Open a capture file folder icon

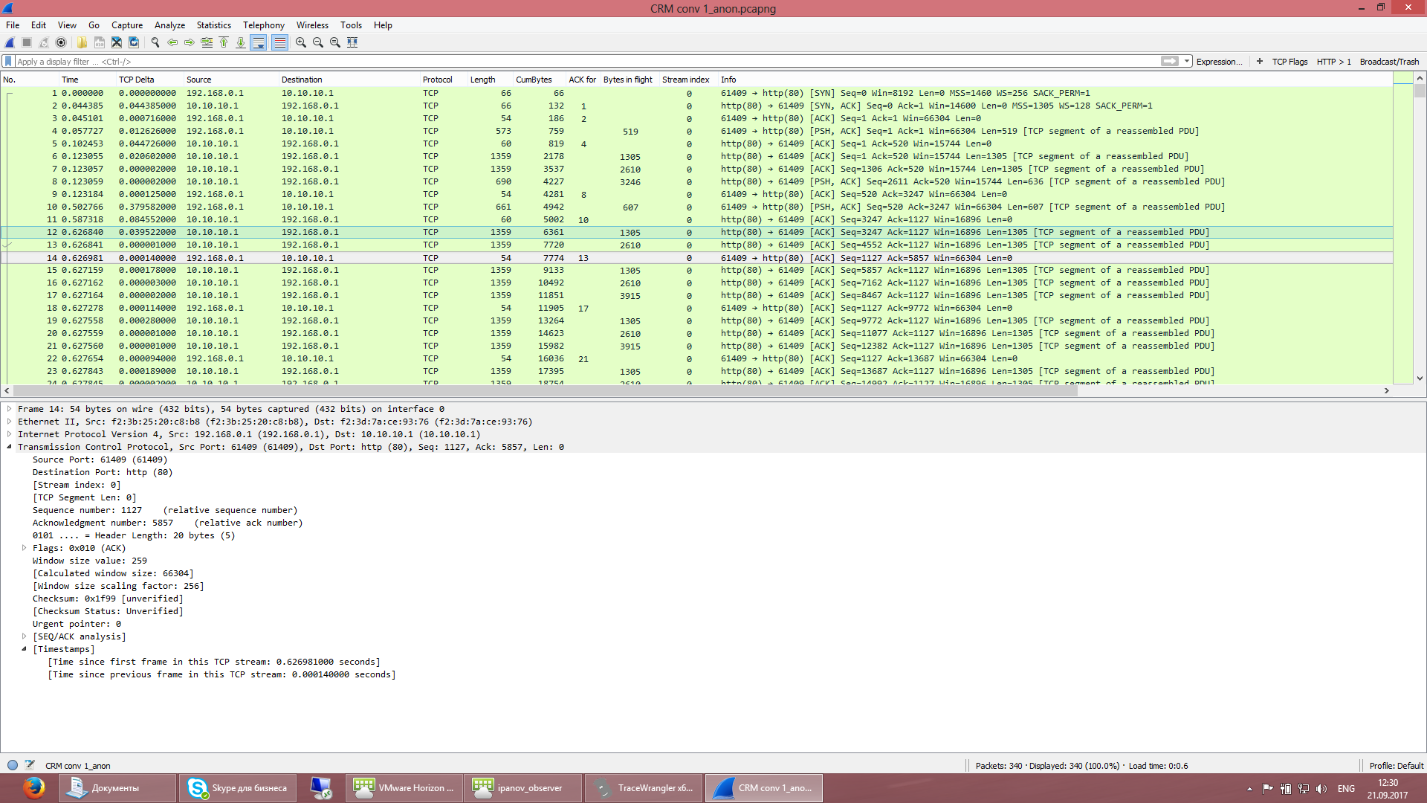pyautogui.click(x=82, y=42)
